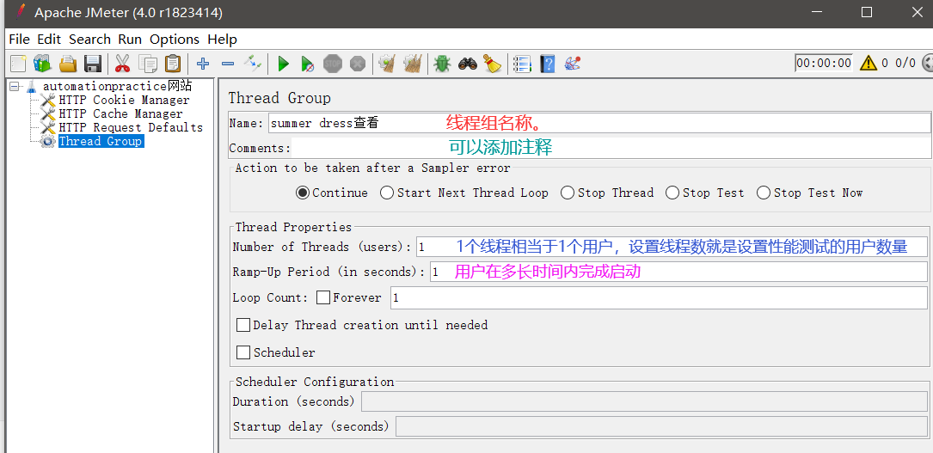
Task: Start test with no pauses
Action: [308, 63]
